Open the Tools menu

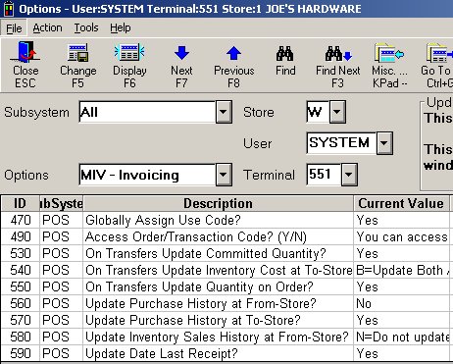(x=86, y=27)
